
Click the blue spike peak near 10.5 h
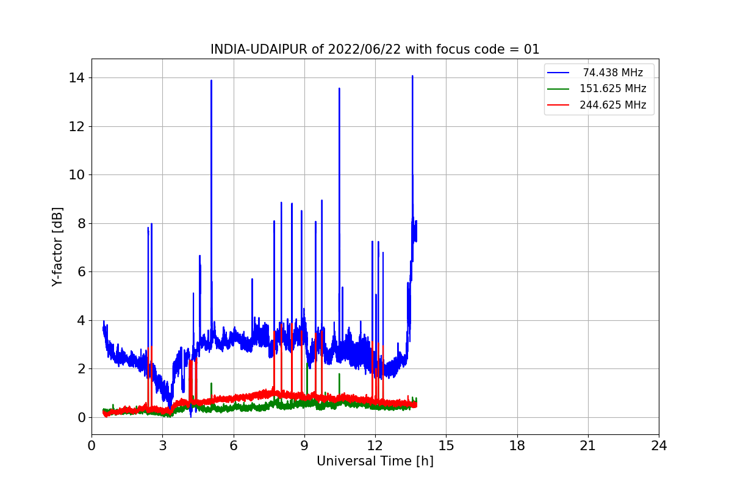[339, 90]
